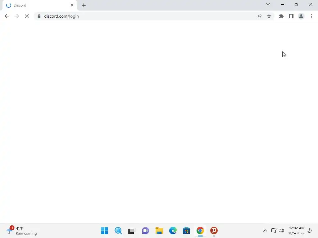This screenshot has height=238, width=318.
Task: Open the tab search chevron
Action: click(x=268, y=4)
